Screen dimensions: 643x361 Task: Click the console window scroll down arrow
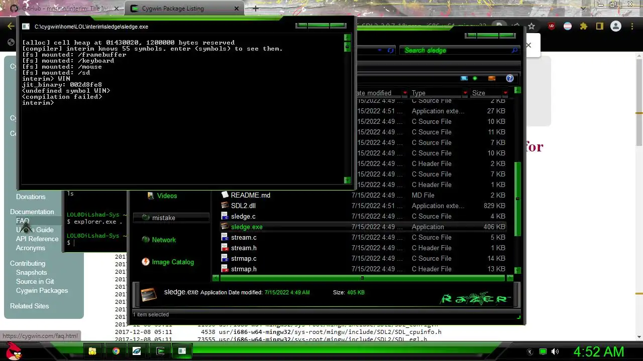(x=347, y=180)
